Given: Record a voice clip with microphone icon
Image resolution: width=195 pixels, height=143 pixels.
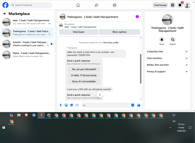Looking at the screenshot, I should [60, 105].
